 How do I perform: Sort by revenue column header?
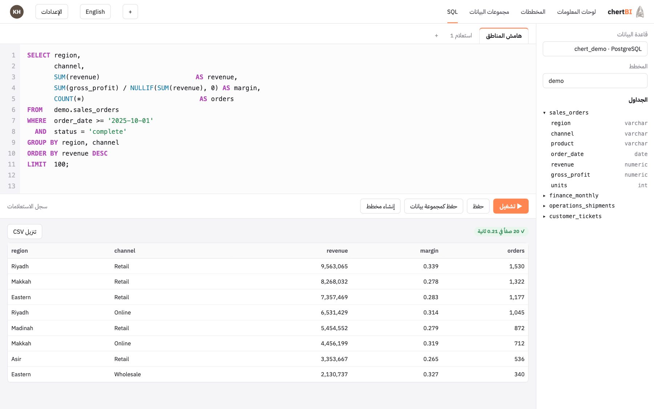[x=337, y=251]
